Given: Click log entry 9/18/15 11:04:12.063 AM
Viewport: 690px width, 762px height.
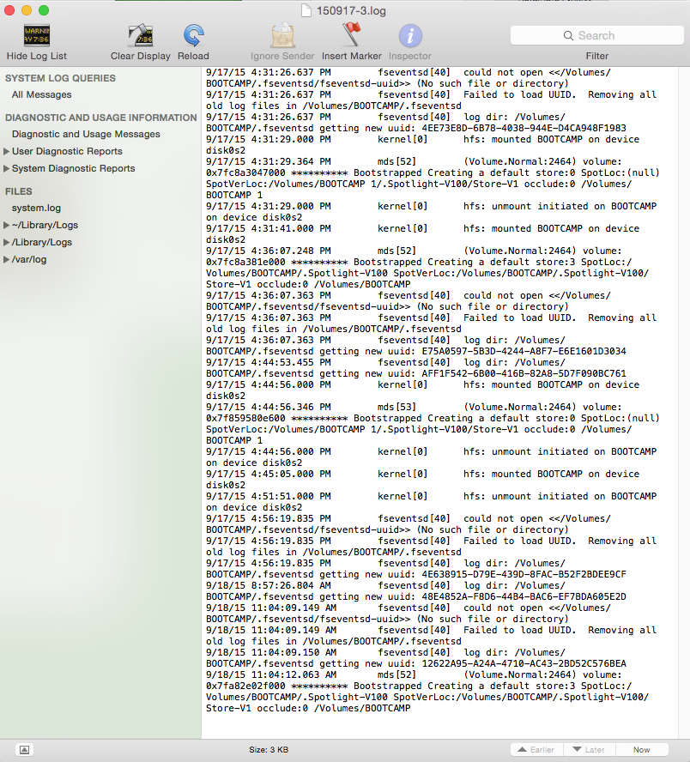Looking at the screenshot, I should point(427,691).
